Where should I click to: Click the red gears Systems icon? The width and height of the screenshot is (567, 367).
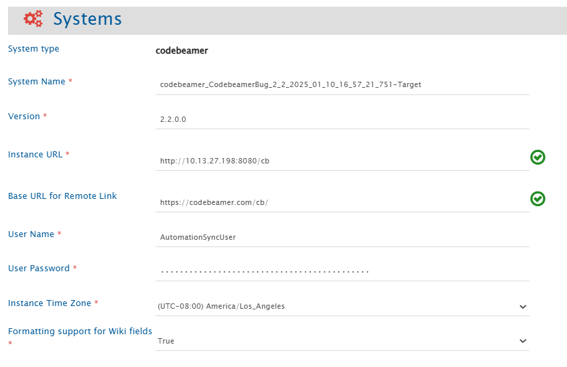(34, 19)
